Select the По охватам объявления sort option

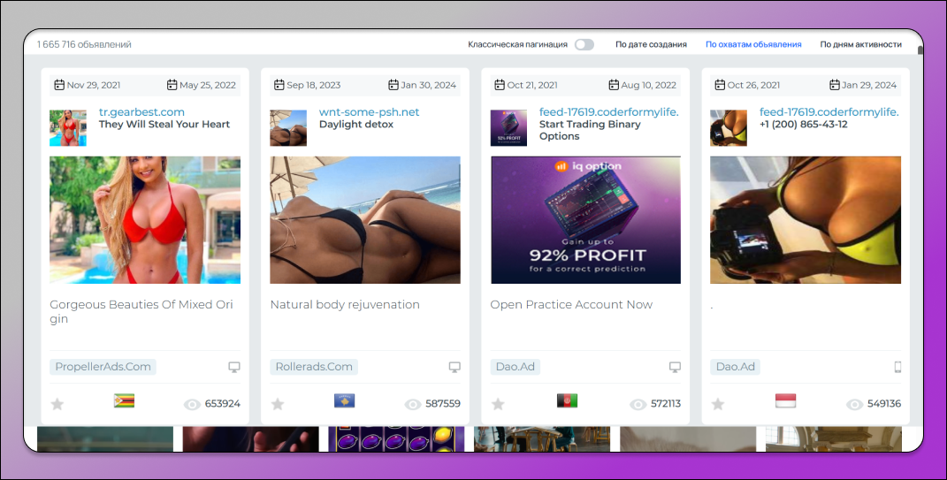tap(753, 44)
